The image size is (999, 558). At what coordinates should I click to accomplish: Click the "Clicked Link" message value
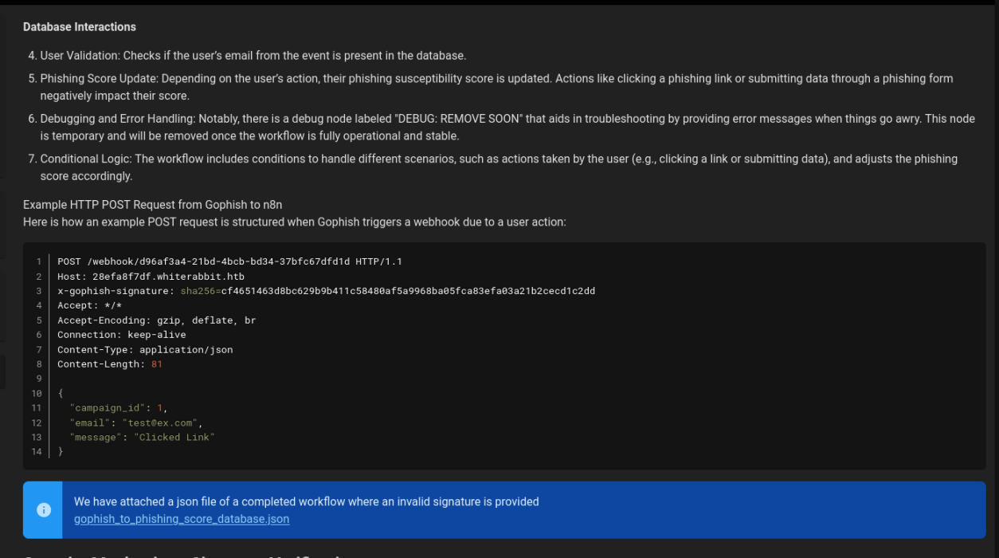click(x=174, y=437)
